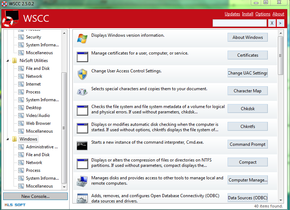Select Process under NirSoft Utilities
The width and height of the screenshot is (290, 210).
click(33, 92)
